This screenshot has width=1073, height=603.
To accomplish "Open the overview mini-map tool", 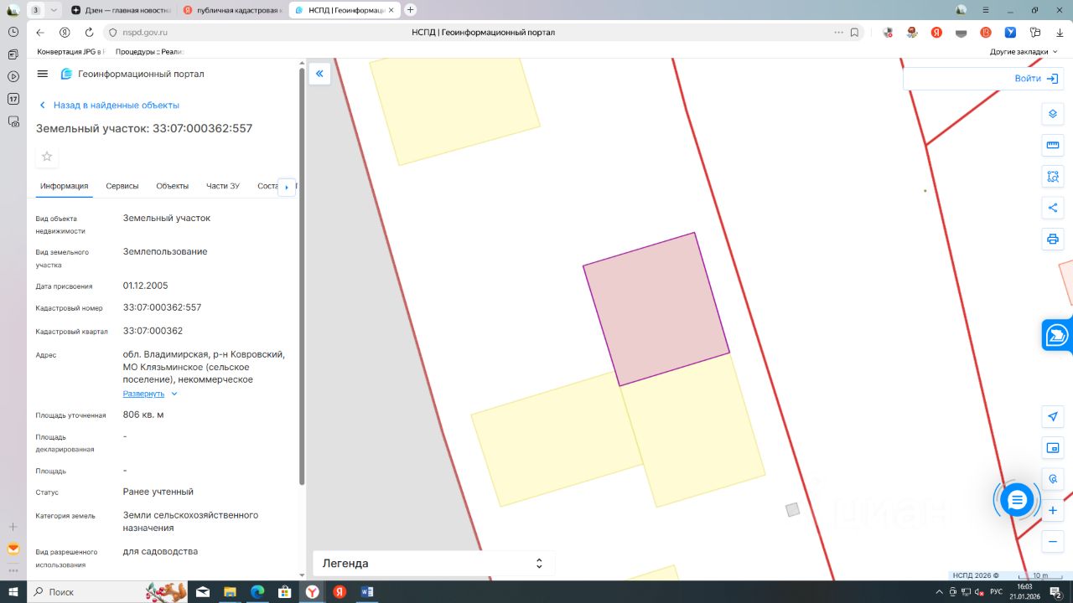I will pyautogui.click(x=1053, y=448).
